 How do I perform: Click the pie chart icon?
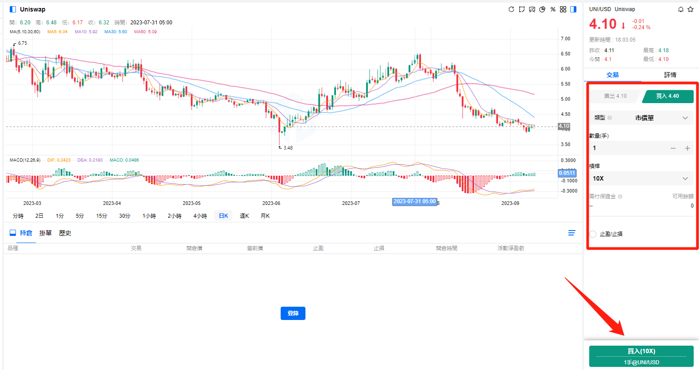coord(542,9)
